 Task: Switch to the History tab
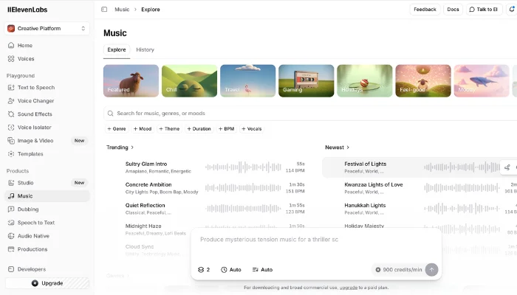[145, 49]
